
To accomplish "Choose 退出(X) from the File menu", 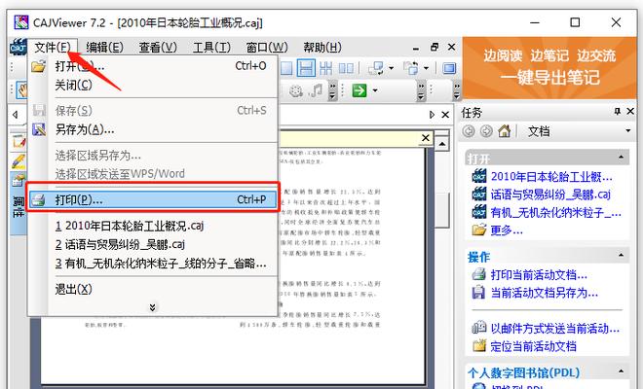I will click(154, 289).
